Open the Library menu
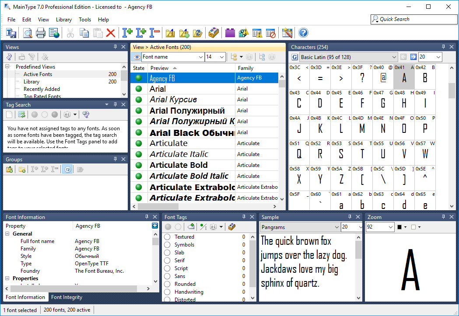The width and height of the screenshot is (459, 316). 64,20
